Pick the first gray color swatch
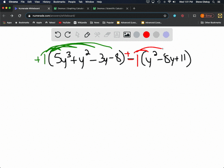The width and height of the screenshot is (224, 168). tap(137, 35)
